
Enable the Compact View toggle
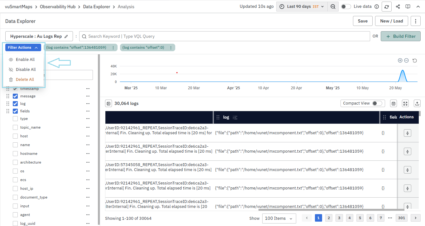point(377,103)
